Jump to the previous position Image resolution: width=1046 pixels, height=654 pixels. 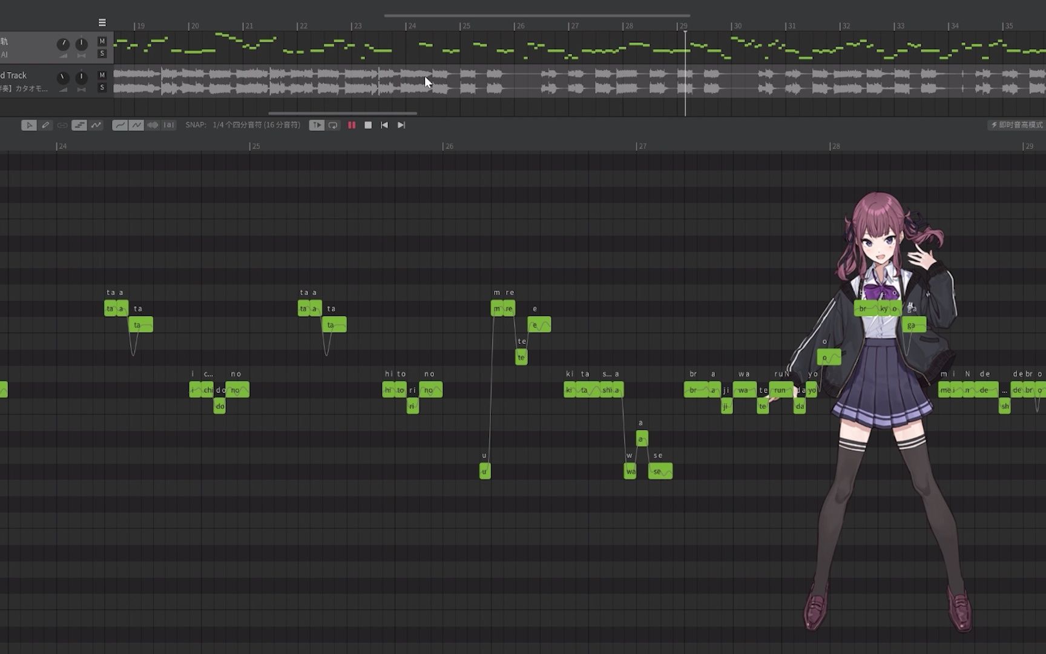[384, 125]
